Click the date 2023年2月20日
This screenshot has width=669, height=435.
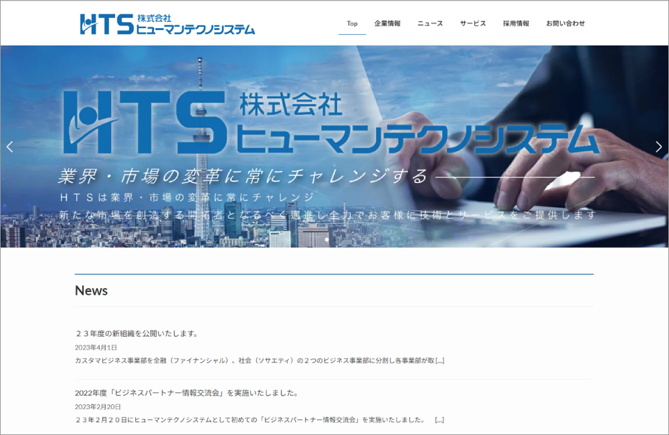click(98, 407)
